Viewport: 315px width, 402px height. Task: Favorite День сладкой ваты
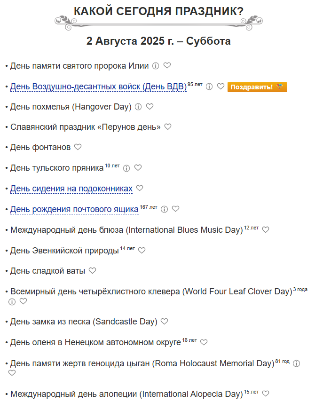pyautogui.click(x=92, y=270)
